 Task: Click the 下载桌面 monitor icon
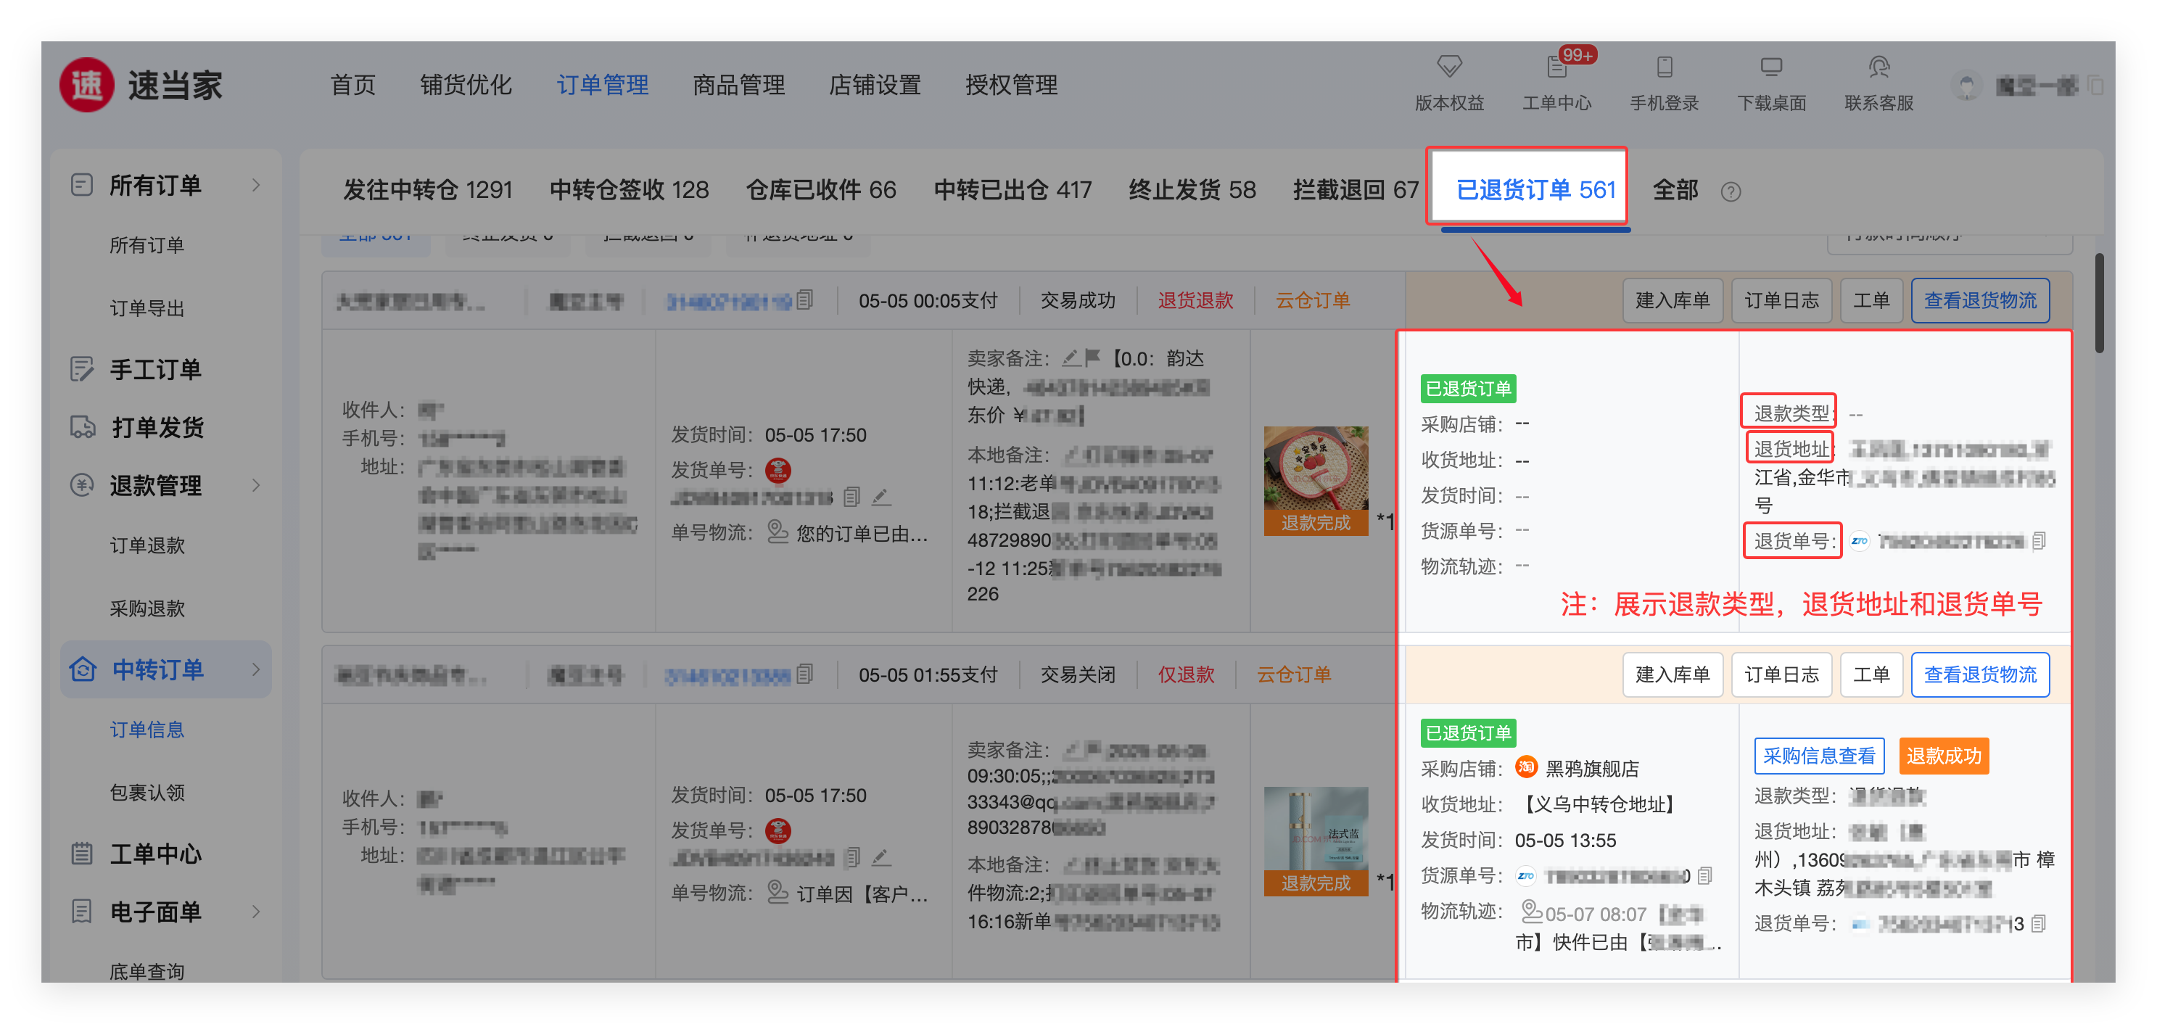point(1771,66)
